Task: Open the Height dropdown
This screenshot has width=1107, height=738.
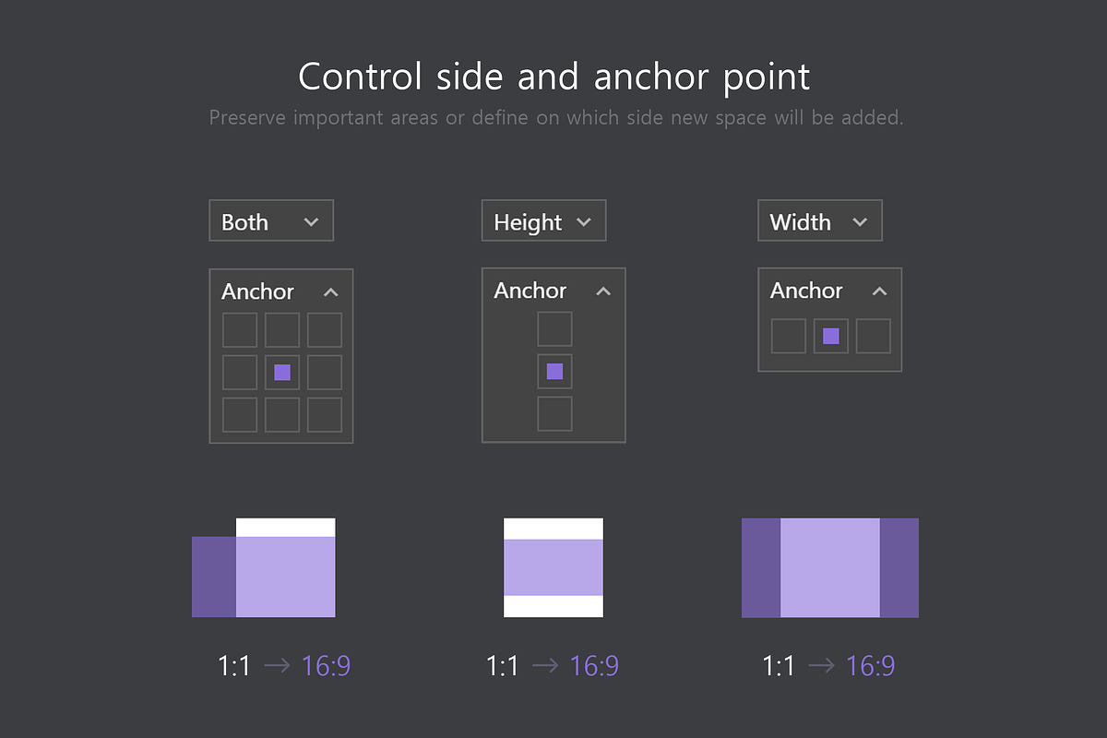Action: pos(543,220)
